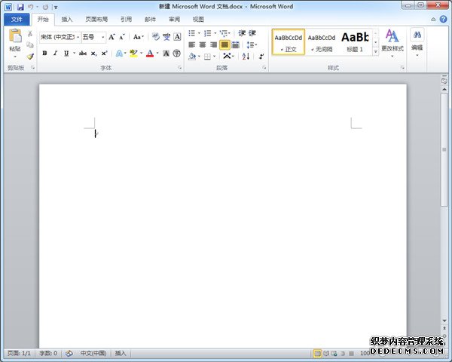Click 中文(中国) language in status bar
This screenshot has height=362, width=452.
pyautogui.click(x=93, y=354)
